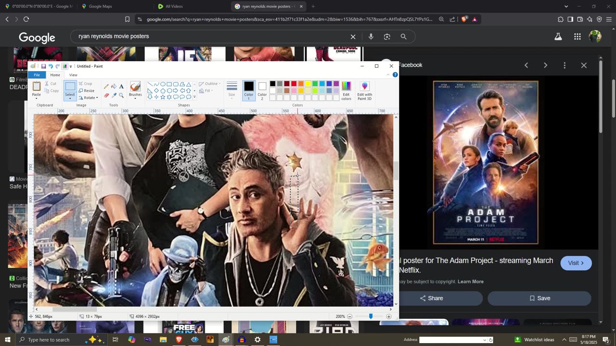
Task: Expand the Shapes gallery more arrow
Action: (x=194, y=97)
